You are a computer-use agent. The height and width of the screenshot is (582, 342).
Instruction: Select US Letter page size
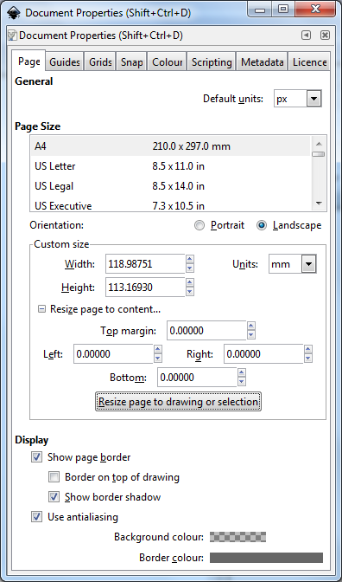pyautogui.click(x=171, y=166)
